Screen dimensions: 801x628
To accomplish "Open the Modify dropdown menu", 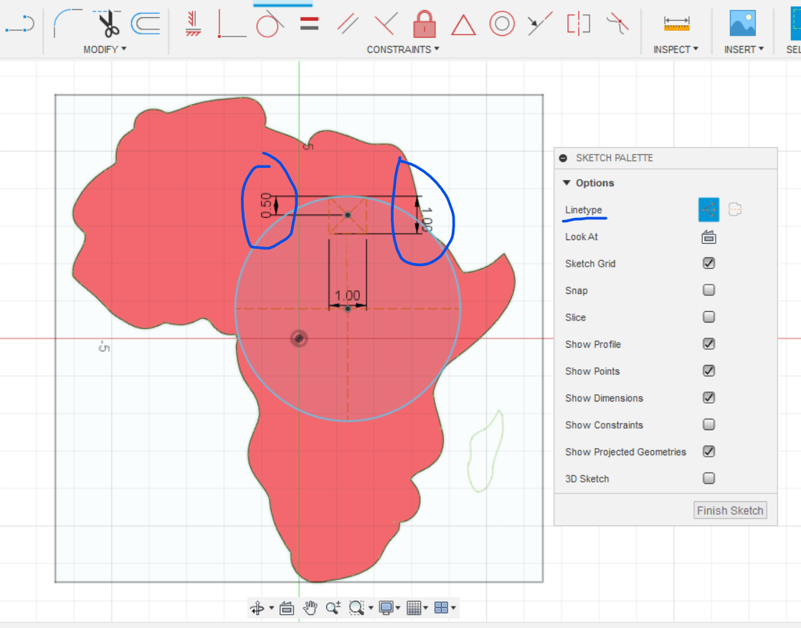I will pyautogui.click(x=105, y=49).
